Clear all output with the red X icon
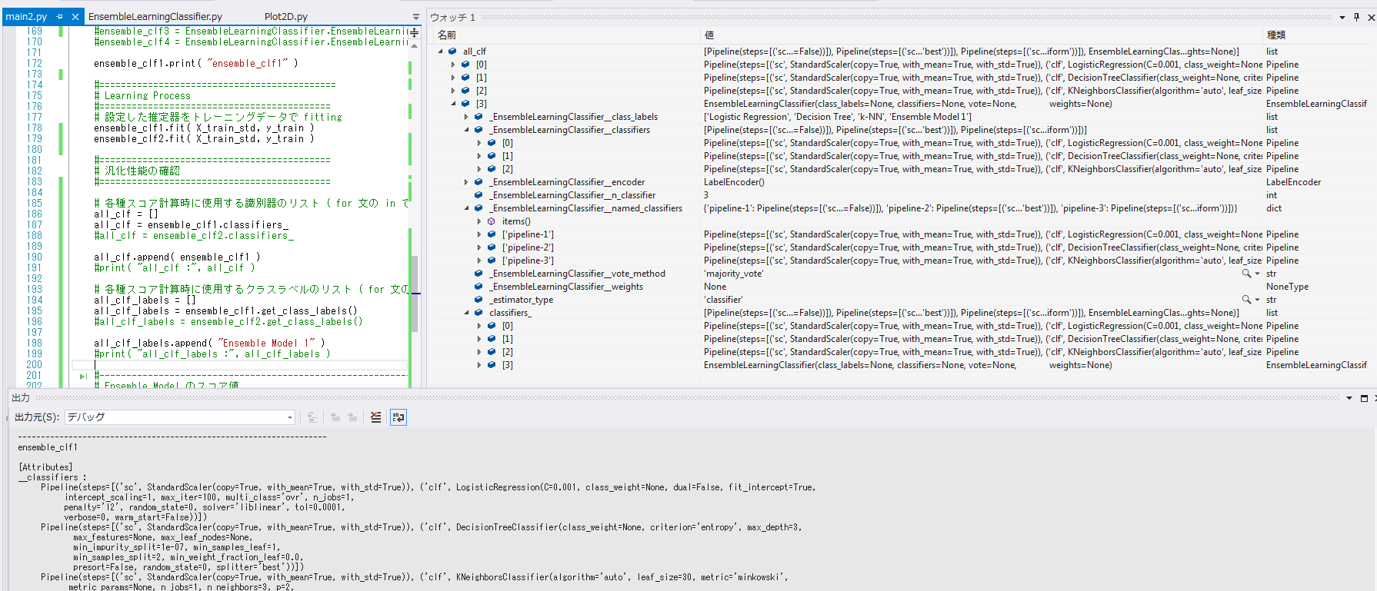Image resolution: width=1377 pixels, height=591 pixels. [375, 417]
